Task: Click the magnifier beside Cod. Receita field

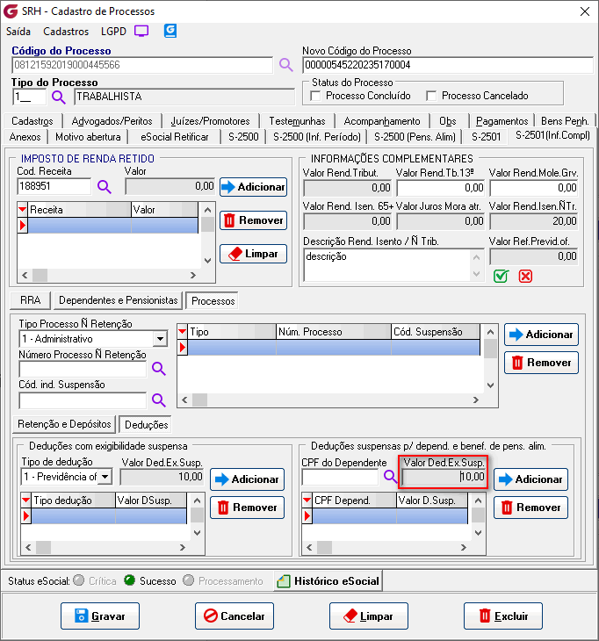Action: tap(105, 186)
